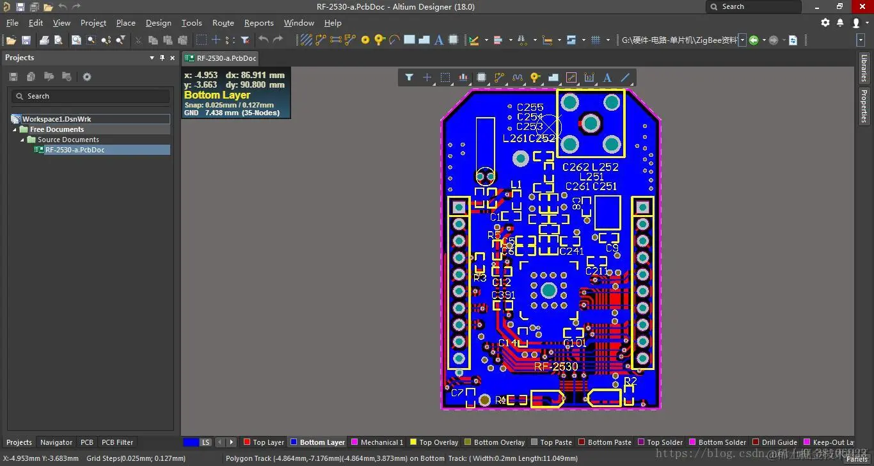Click the Projects panel settings gear icon

(x=87, y=77)
